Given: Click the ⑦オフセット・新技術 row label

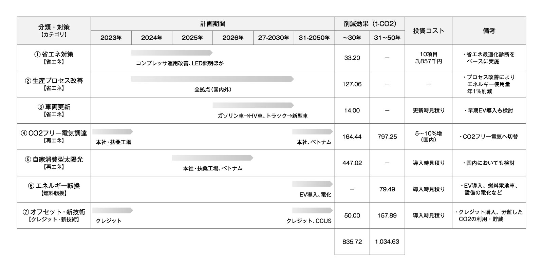Looking at the screenshot, I should [x=54, y=215].
